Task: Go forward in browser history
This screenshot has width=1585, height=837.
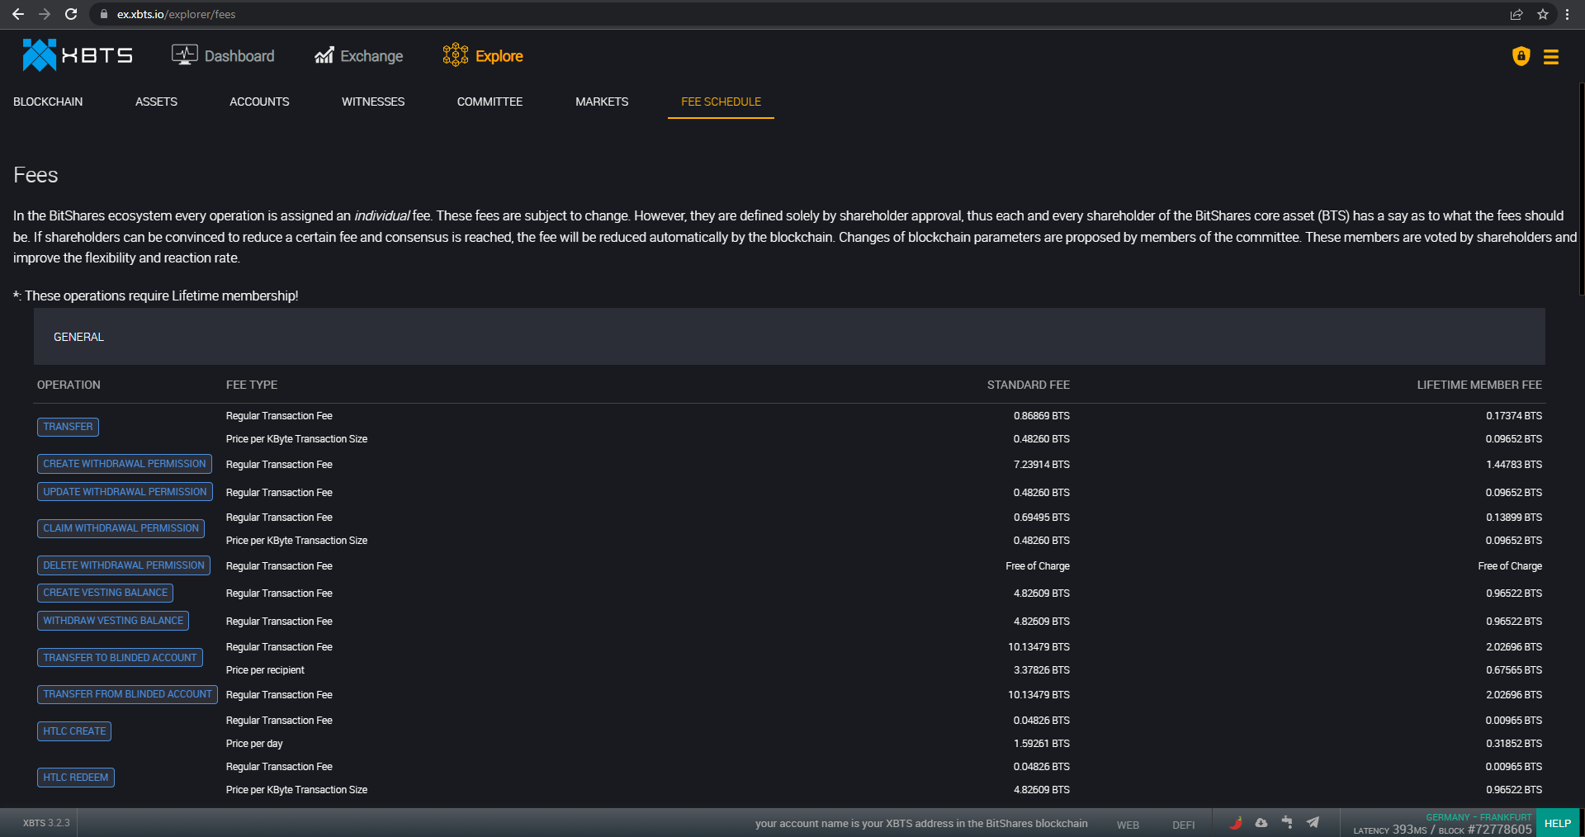Action: [45, 14]
